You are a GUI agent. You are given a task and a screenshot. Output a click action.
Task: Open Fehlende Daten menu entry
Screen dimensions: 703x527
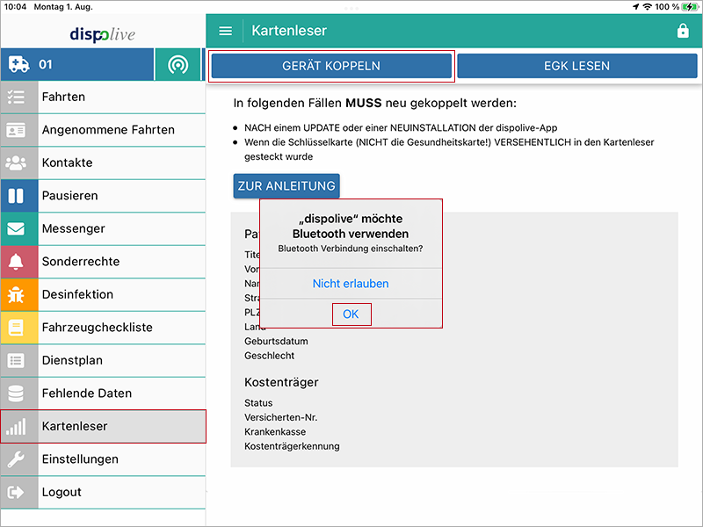[x=103, y=393]
